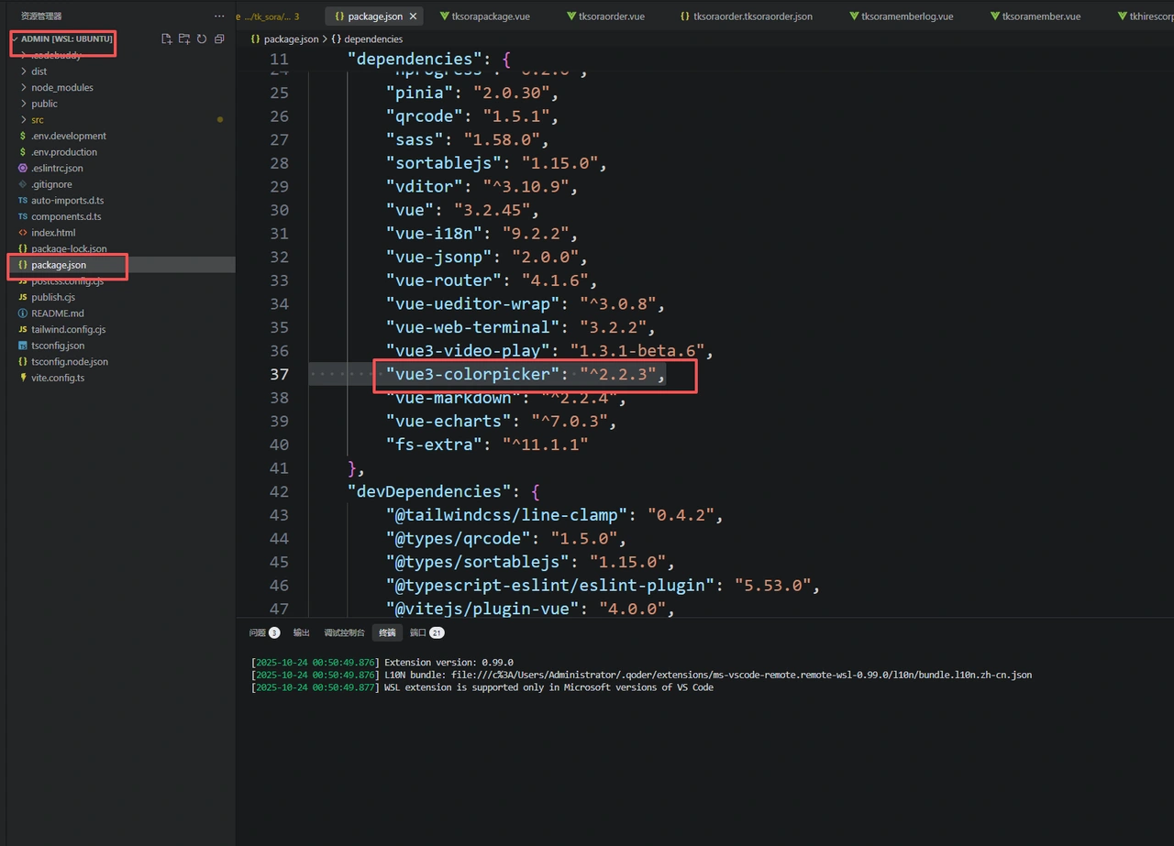This screenshot has height=846, width=1174.
Task: Refresh the explorer file tree
Action: 202,39
